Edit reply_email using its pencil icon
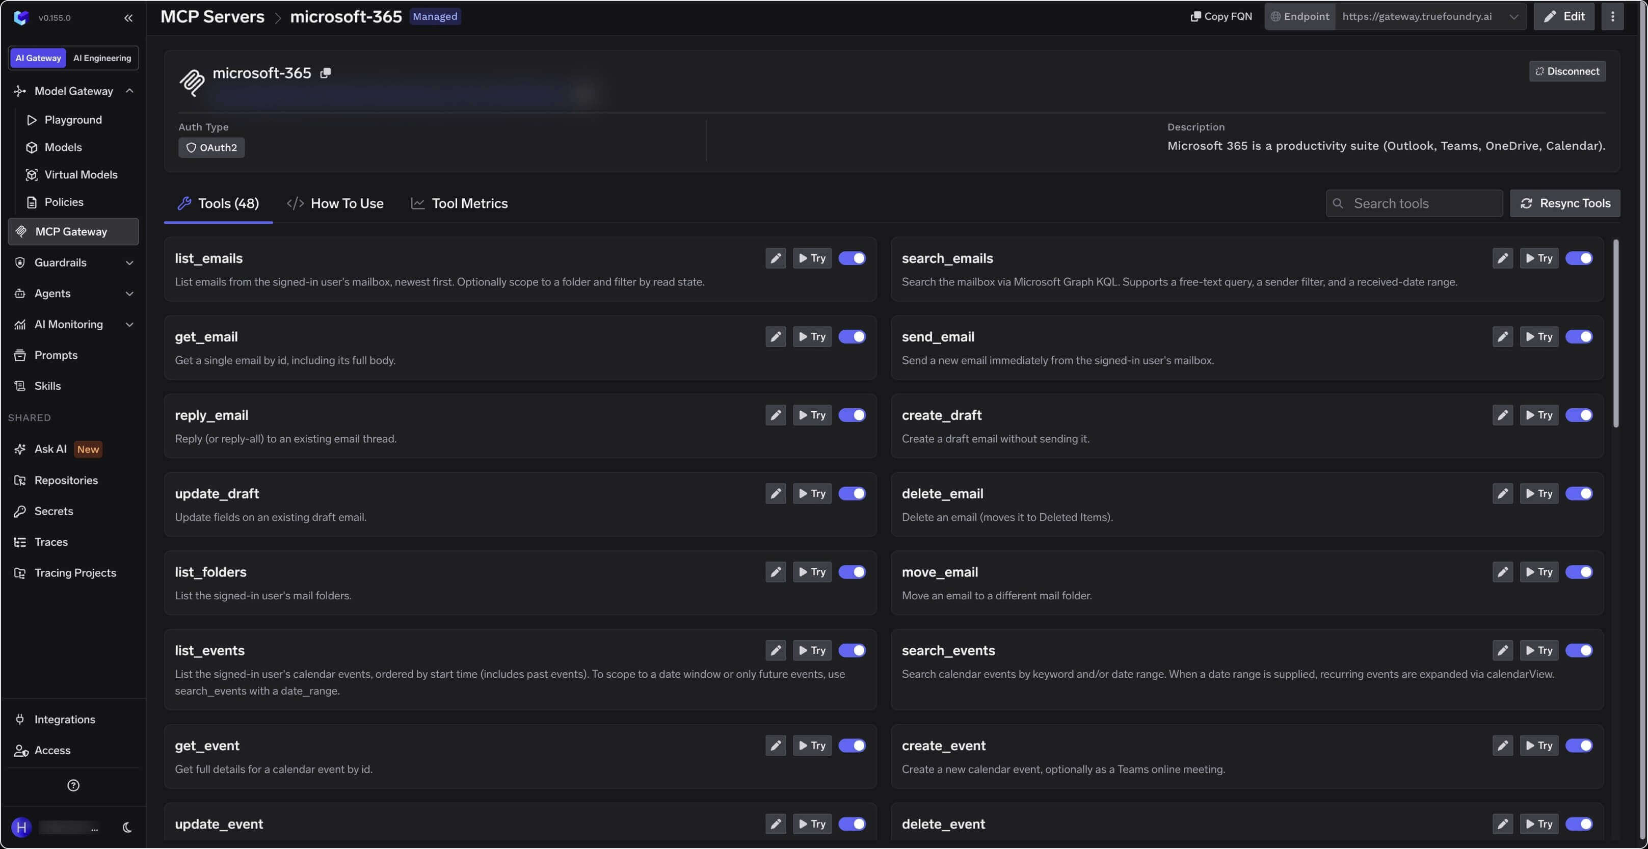 pyautogui.click(x=776, y=415)
